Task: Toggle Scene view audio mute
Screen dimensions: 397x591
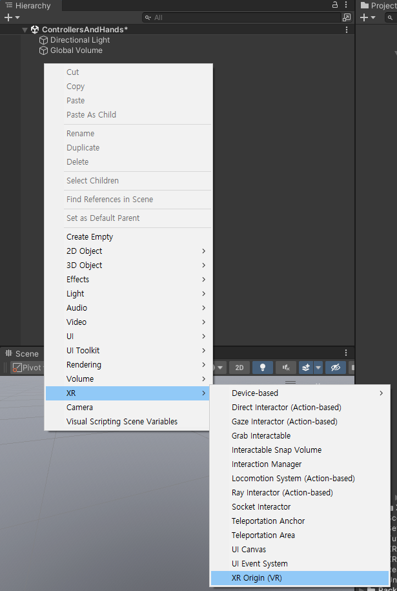Action: [286, 368]
